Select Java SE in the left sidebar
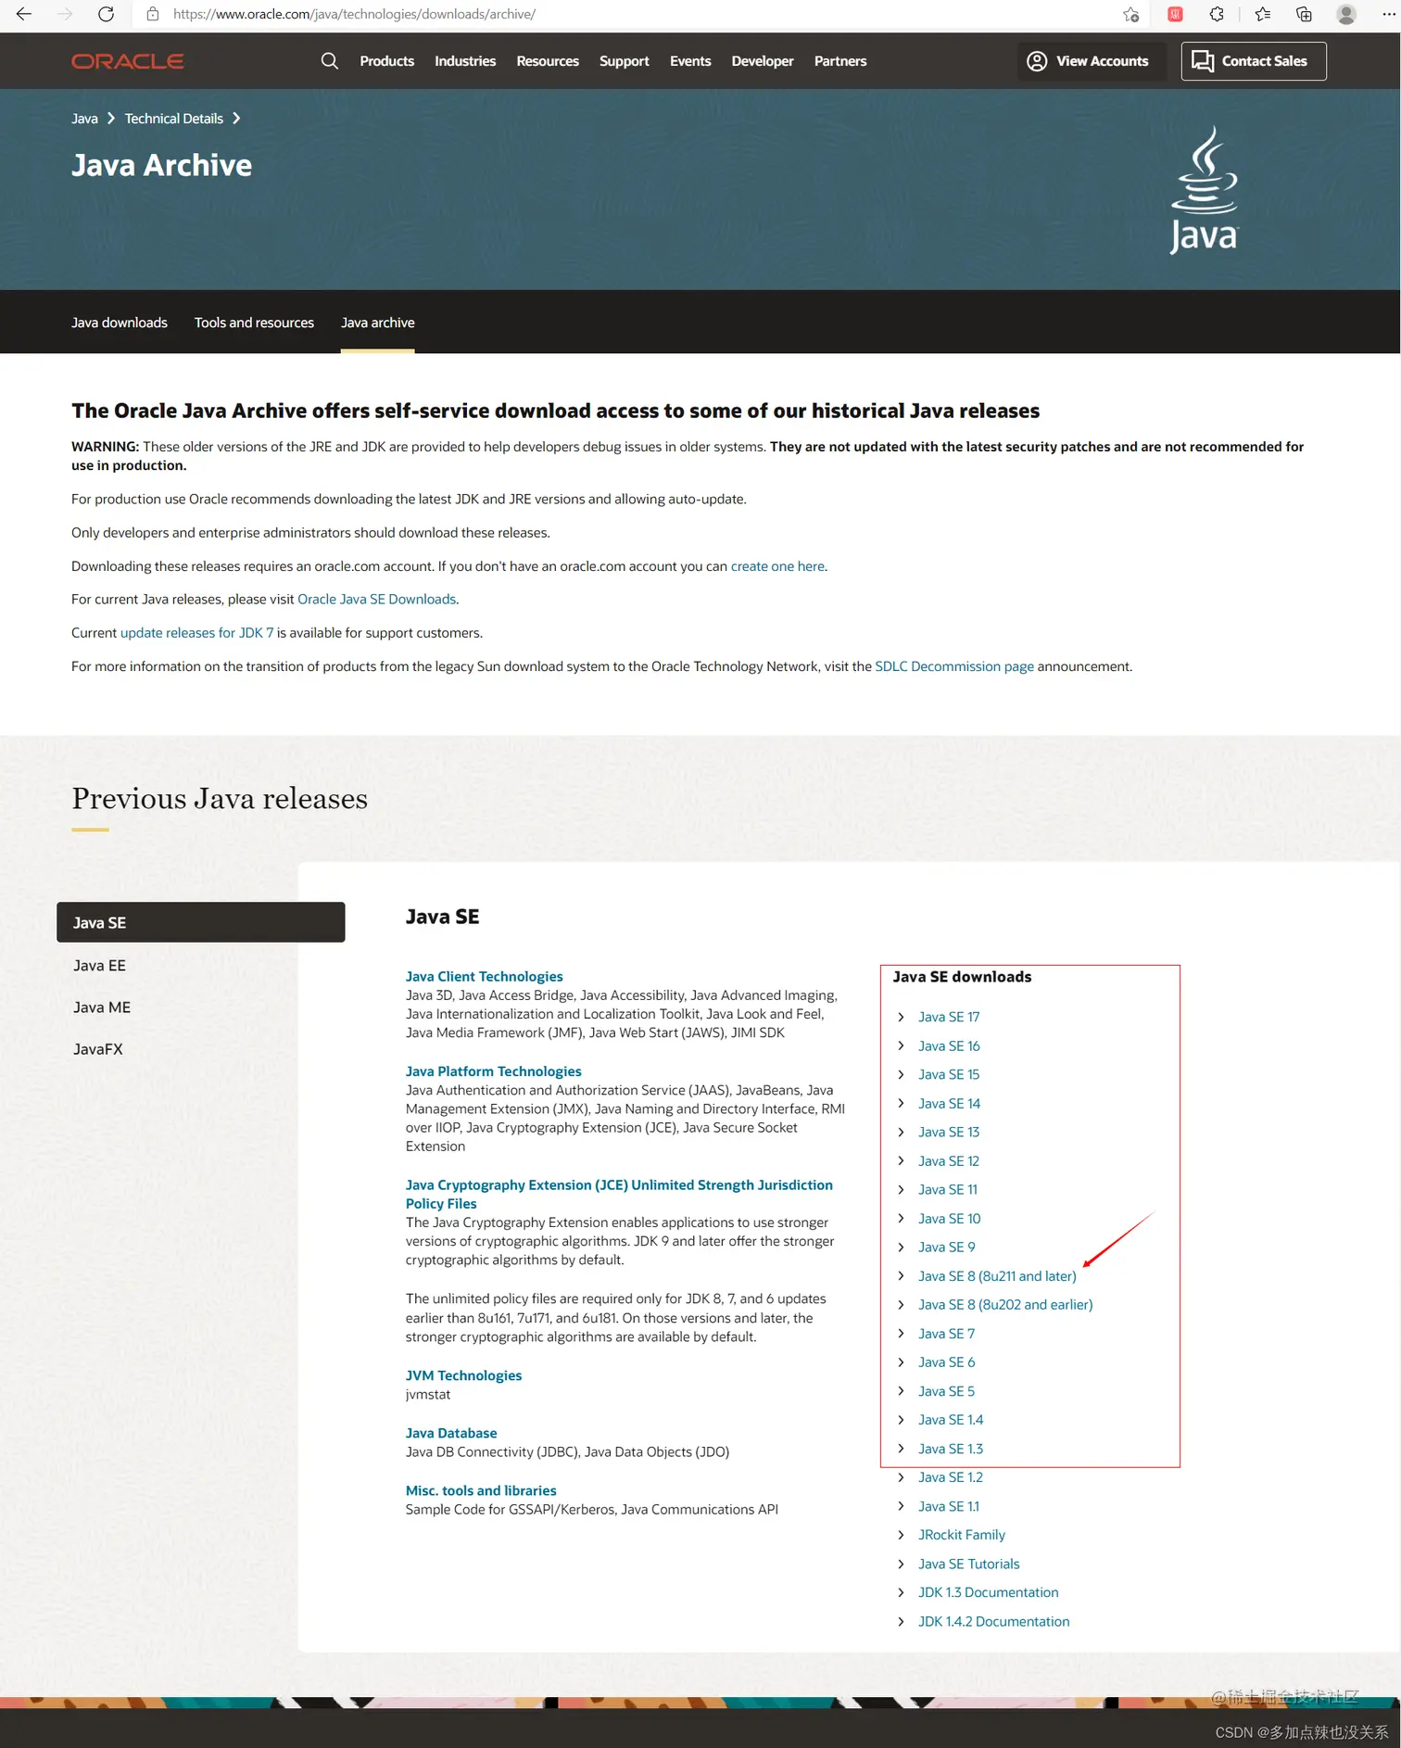Viewport: 1401px width, 1748px height. pyautogui.click(x=201, y=922)
